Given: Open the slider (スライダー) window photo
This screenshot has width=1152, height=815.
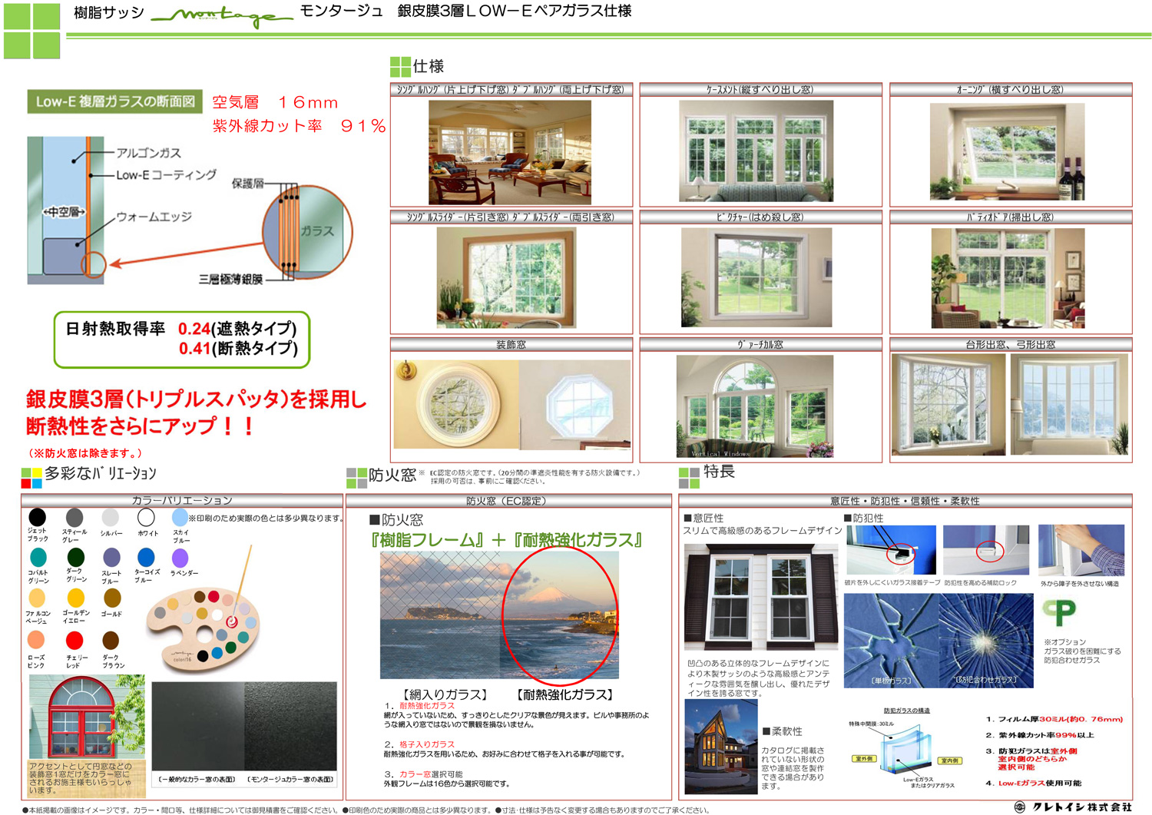Looking at the screenshot, I should 505,278.
